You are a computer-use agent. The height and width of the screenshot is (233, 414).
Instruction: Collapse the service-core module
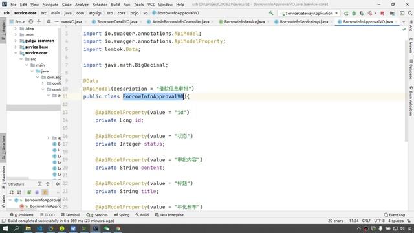point(16,53)
